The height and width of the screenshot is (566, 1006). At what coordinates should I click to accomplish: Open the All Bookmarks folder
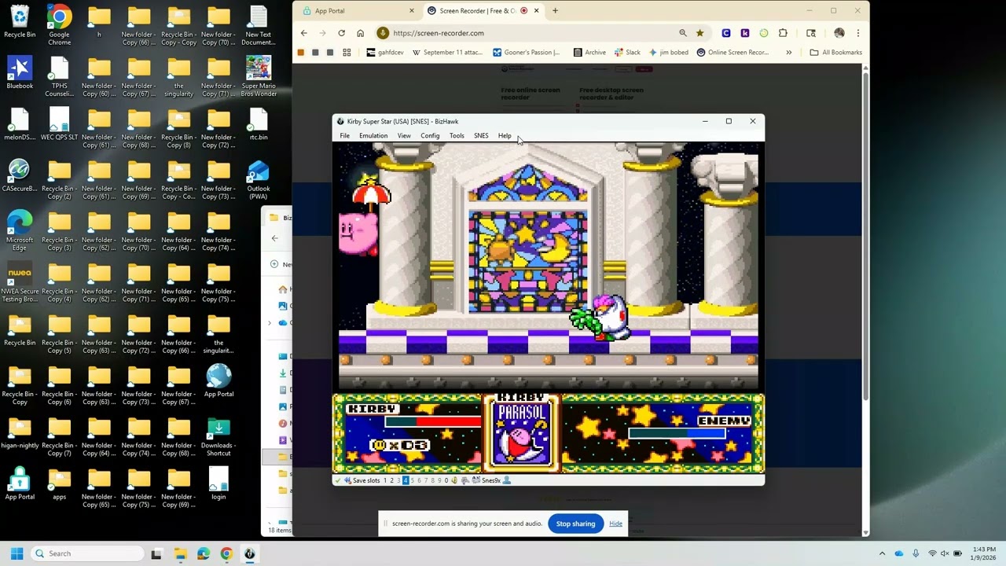pyautogui.click(x=835, y=53)
